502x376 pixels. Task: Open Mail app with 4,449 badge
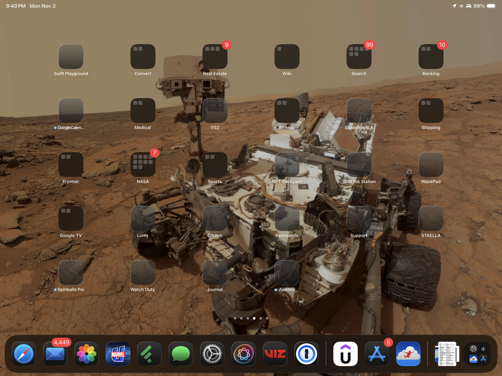click(x=55, y=354)
